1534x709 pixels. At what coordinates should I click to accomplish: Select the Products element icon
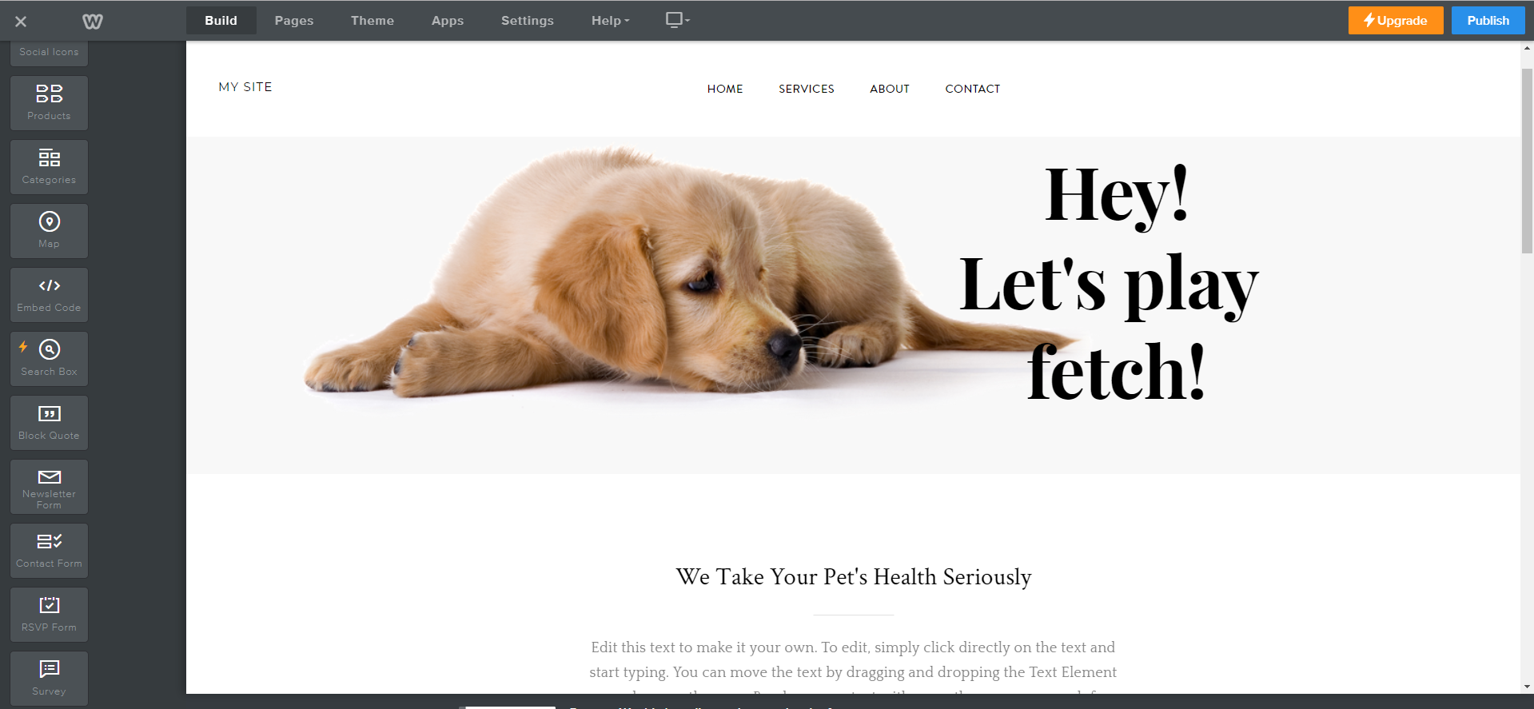pyautogui.click(x=49, y=94)
